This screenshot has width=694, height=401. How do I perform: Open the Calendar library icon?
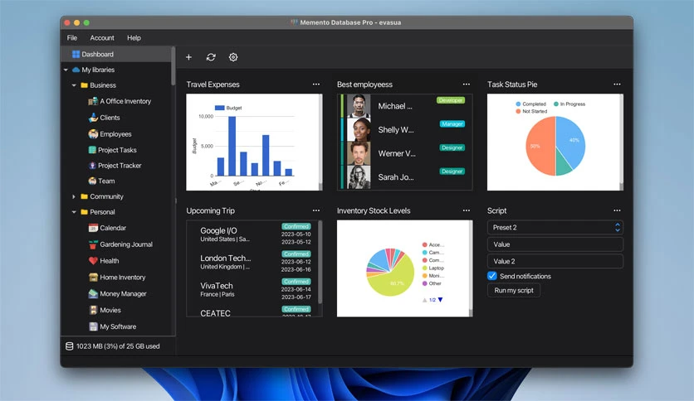pyautogui.click(x=93, y=228)
